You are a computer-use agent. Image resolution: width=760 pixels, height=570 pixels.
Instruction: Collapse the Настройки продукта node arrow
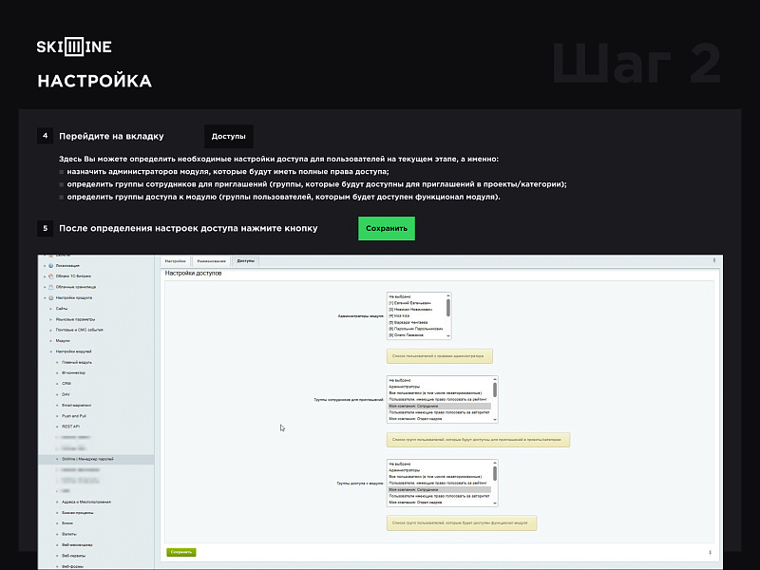point(45,297)
